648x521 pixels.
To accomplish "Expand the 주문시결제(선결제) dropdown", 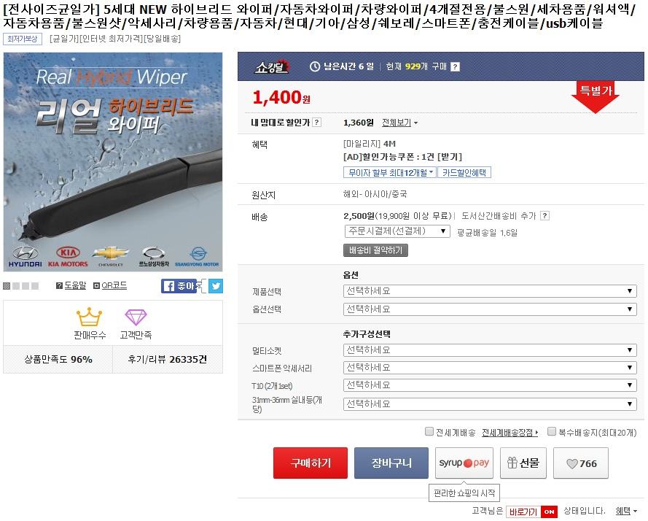I will (x=397, y=231).
